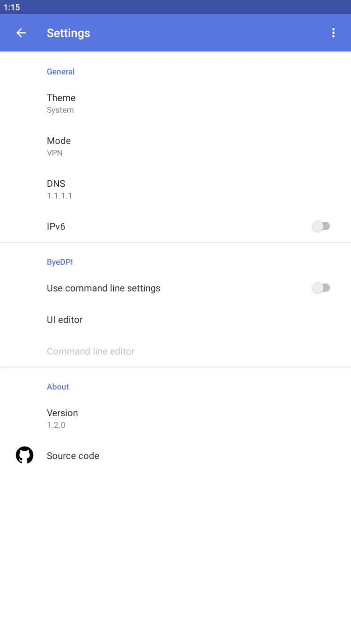Screen dimensions: 351x624
Task: Click the 1.1.1.1 DNS value
Action: pos(59,196)
